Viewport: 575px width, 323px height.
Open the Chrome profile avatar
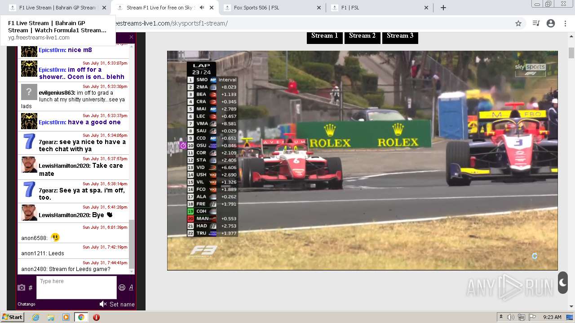coord(551,23)
